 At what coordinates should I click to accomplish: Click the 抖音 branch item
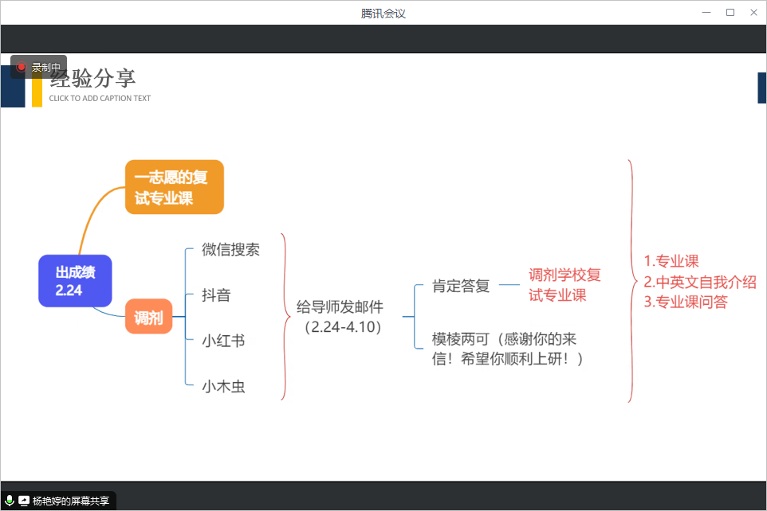pos(216,295)
